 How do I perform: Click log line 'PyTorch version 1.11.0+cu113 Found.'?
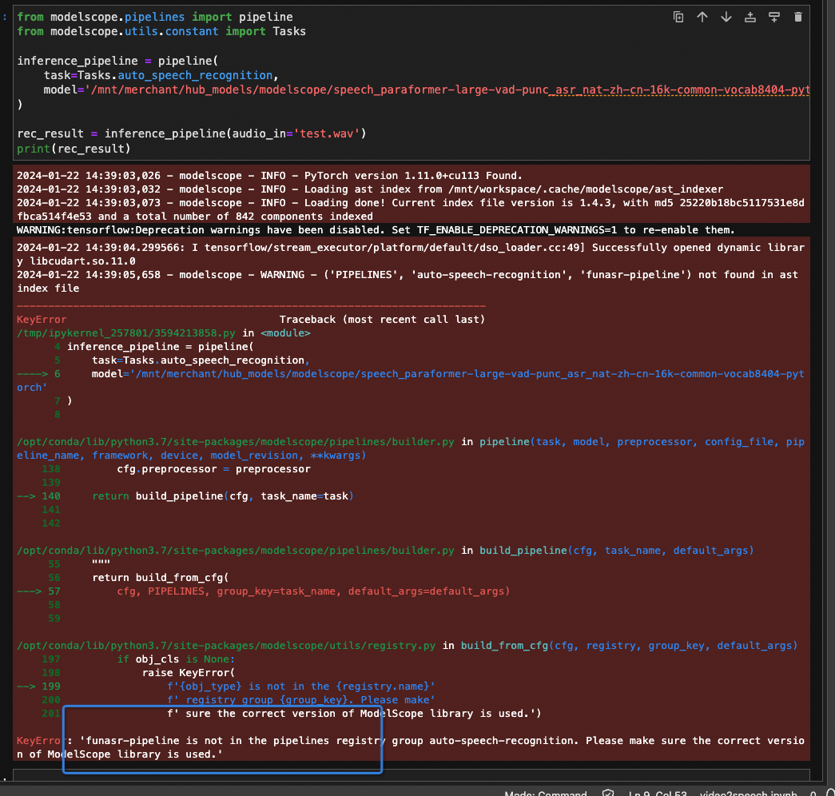tap(269, 176)
